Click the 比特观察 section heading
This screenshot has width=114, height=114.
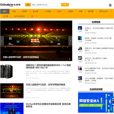coord(96,22)
